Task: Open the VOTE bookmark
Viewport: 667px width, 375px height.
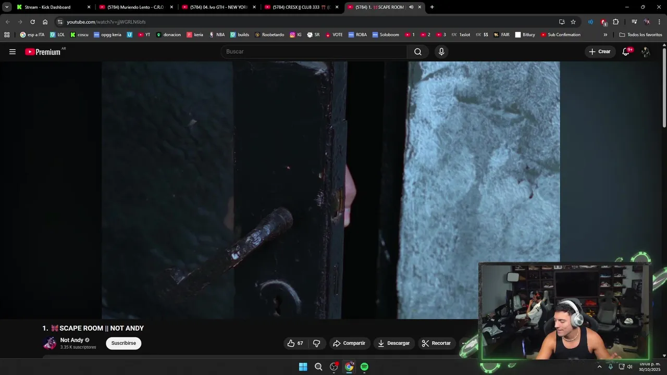Action: click(x=334, y=35)
